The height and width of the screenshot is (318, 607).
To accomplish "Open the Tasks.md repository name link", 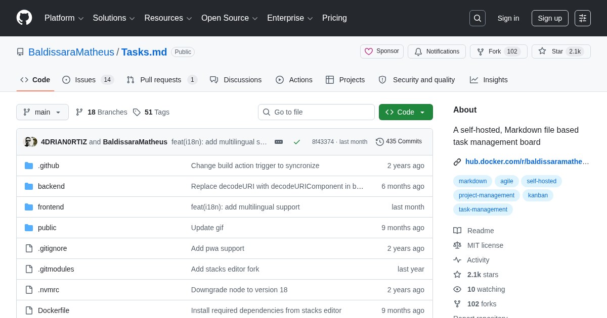I will [x=144, y=52].
